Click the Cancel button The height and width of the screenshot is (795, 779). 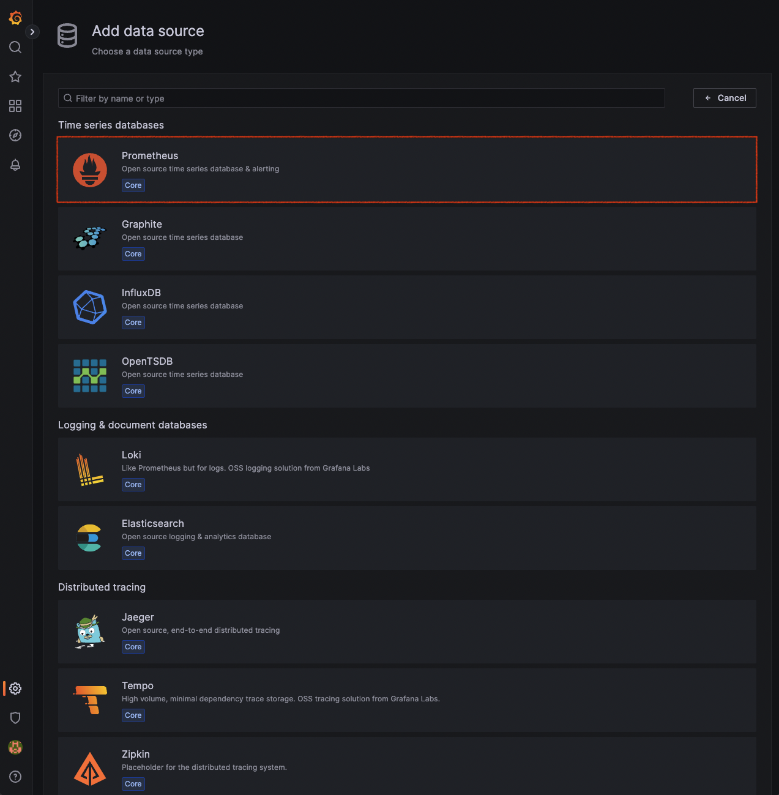pos(725,98)
